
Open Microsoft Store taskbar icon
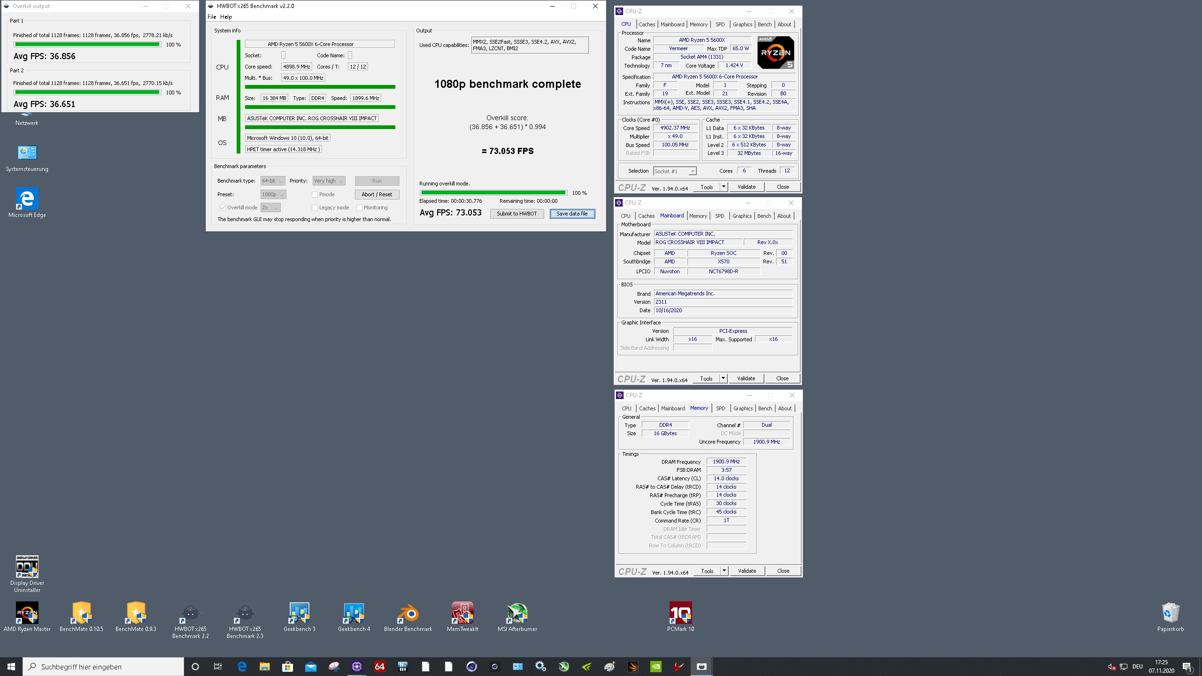click(x=287, y=667)
